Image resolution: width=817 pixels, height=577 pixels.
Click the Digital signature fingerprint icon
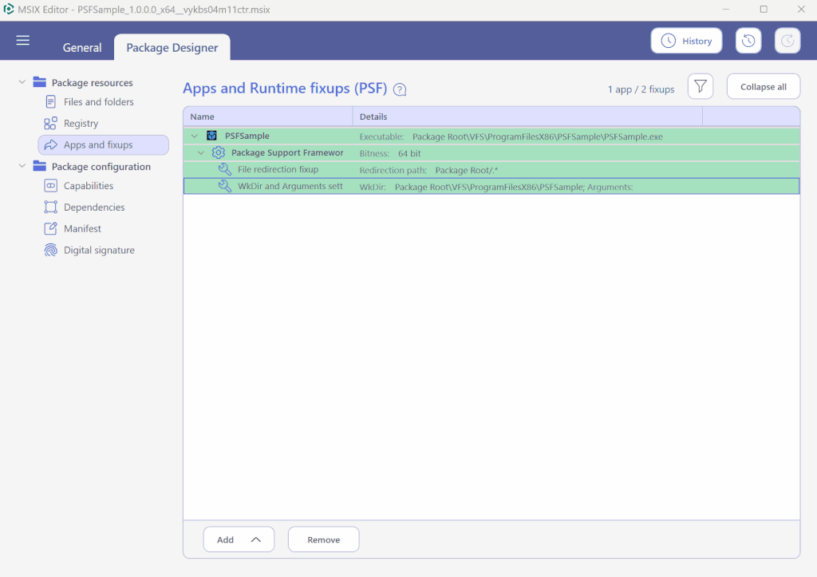(x=50, y=250)
